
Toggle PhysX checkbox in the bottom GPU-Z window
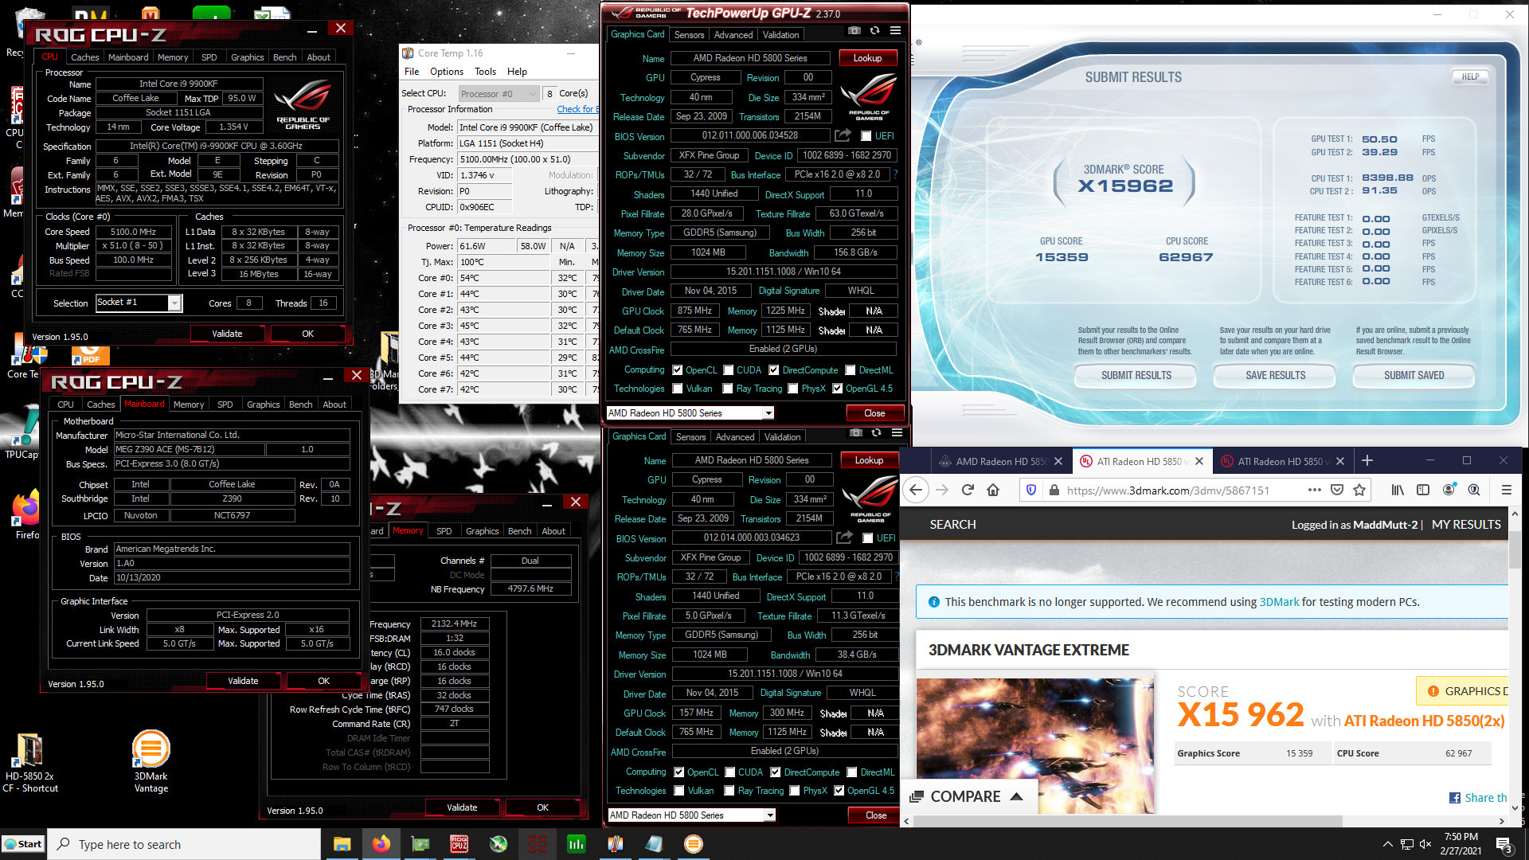(x=794, y=791)
